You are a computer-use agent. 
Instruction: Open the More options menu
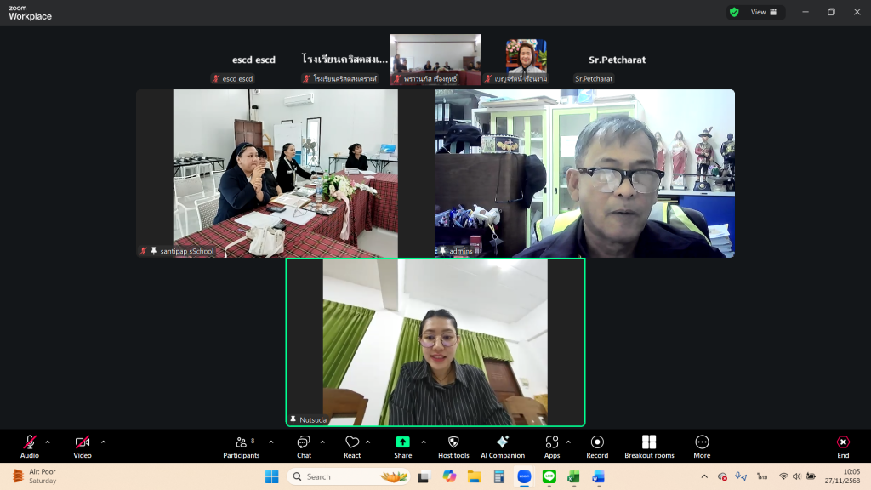tap(702, 446)
